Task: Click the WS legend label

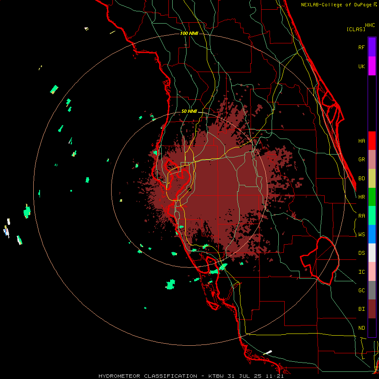Action: pyautogui.click(x=361, y=235)
